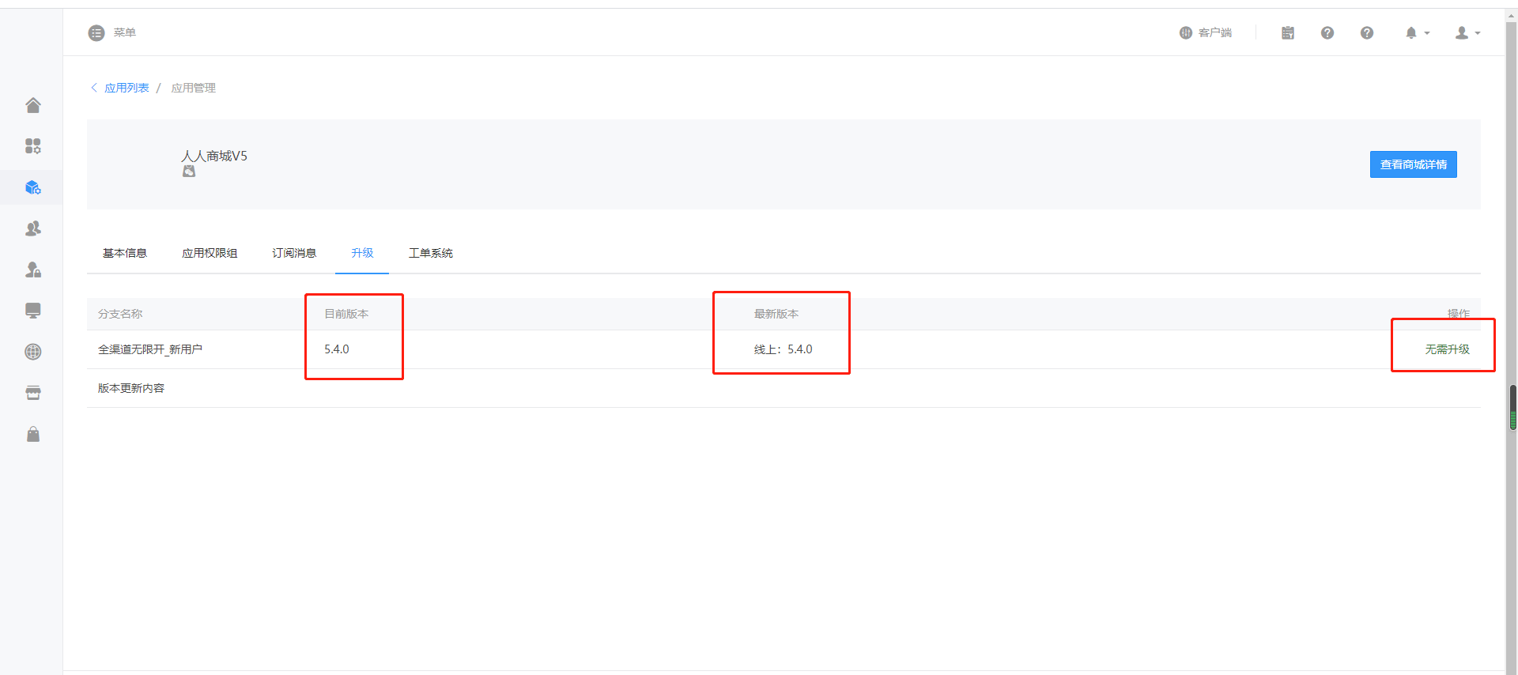The height and width of the screenshot is (675, 1518).
Task: Open the shopping bag sidebar icon
Action: (x=32, y=434)
